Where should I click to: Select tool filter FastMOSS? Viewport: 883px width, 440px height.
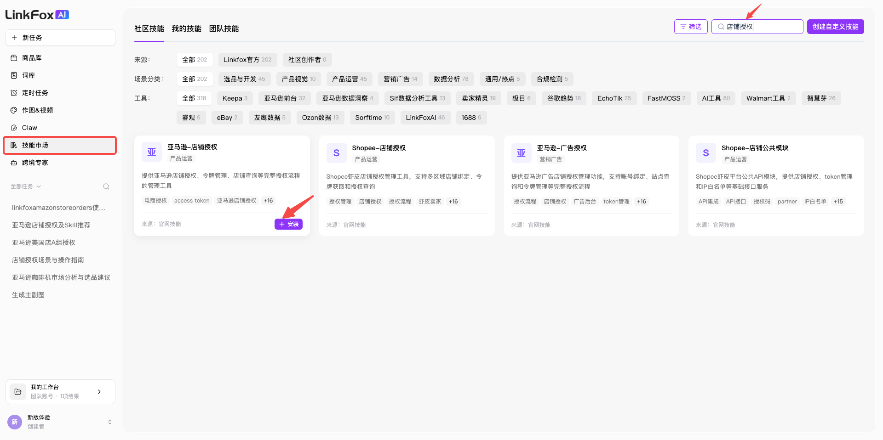(x=666, y=98)
